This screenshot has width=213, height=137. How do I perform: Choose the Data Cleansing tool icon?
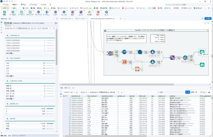tap(47, 12)
